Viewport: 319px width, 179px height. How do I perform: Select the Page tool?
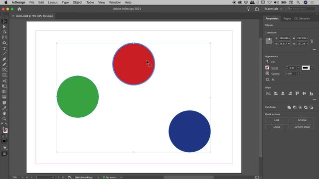click(4, 32)
